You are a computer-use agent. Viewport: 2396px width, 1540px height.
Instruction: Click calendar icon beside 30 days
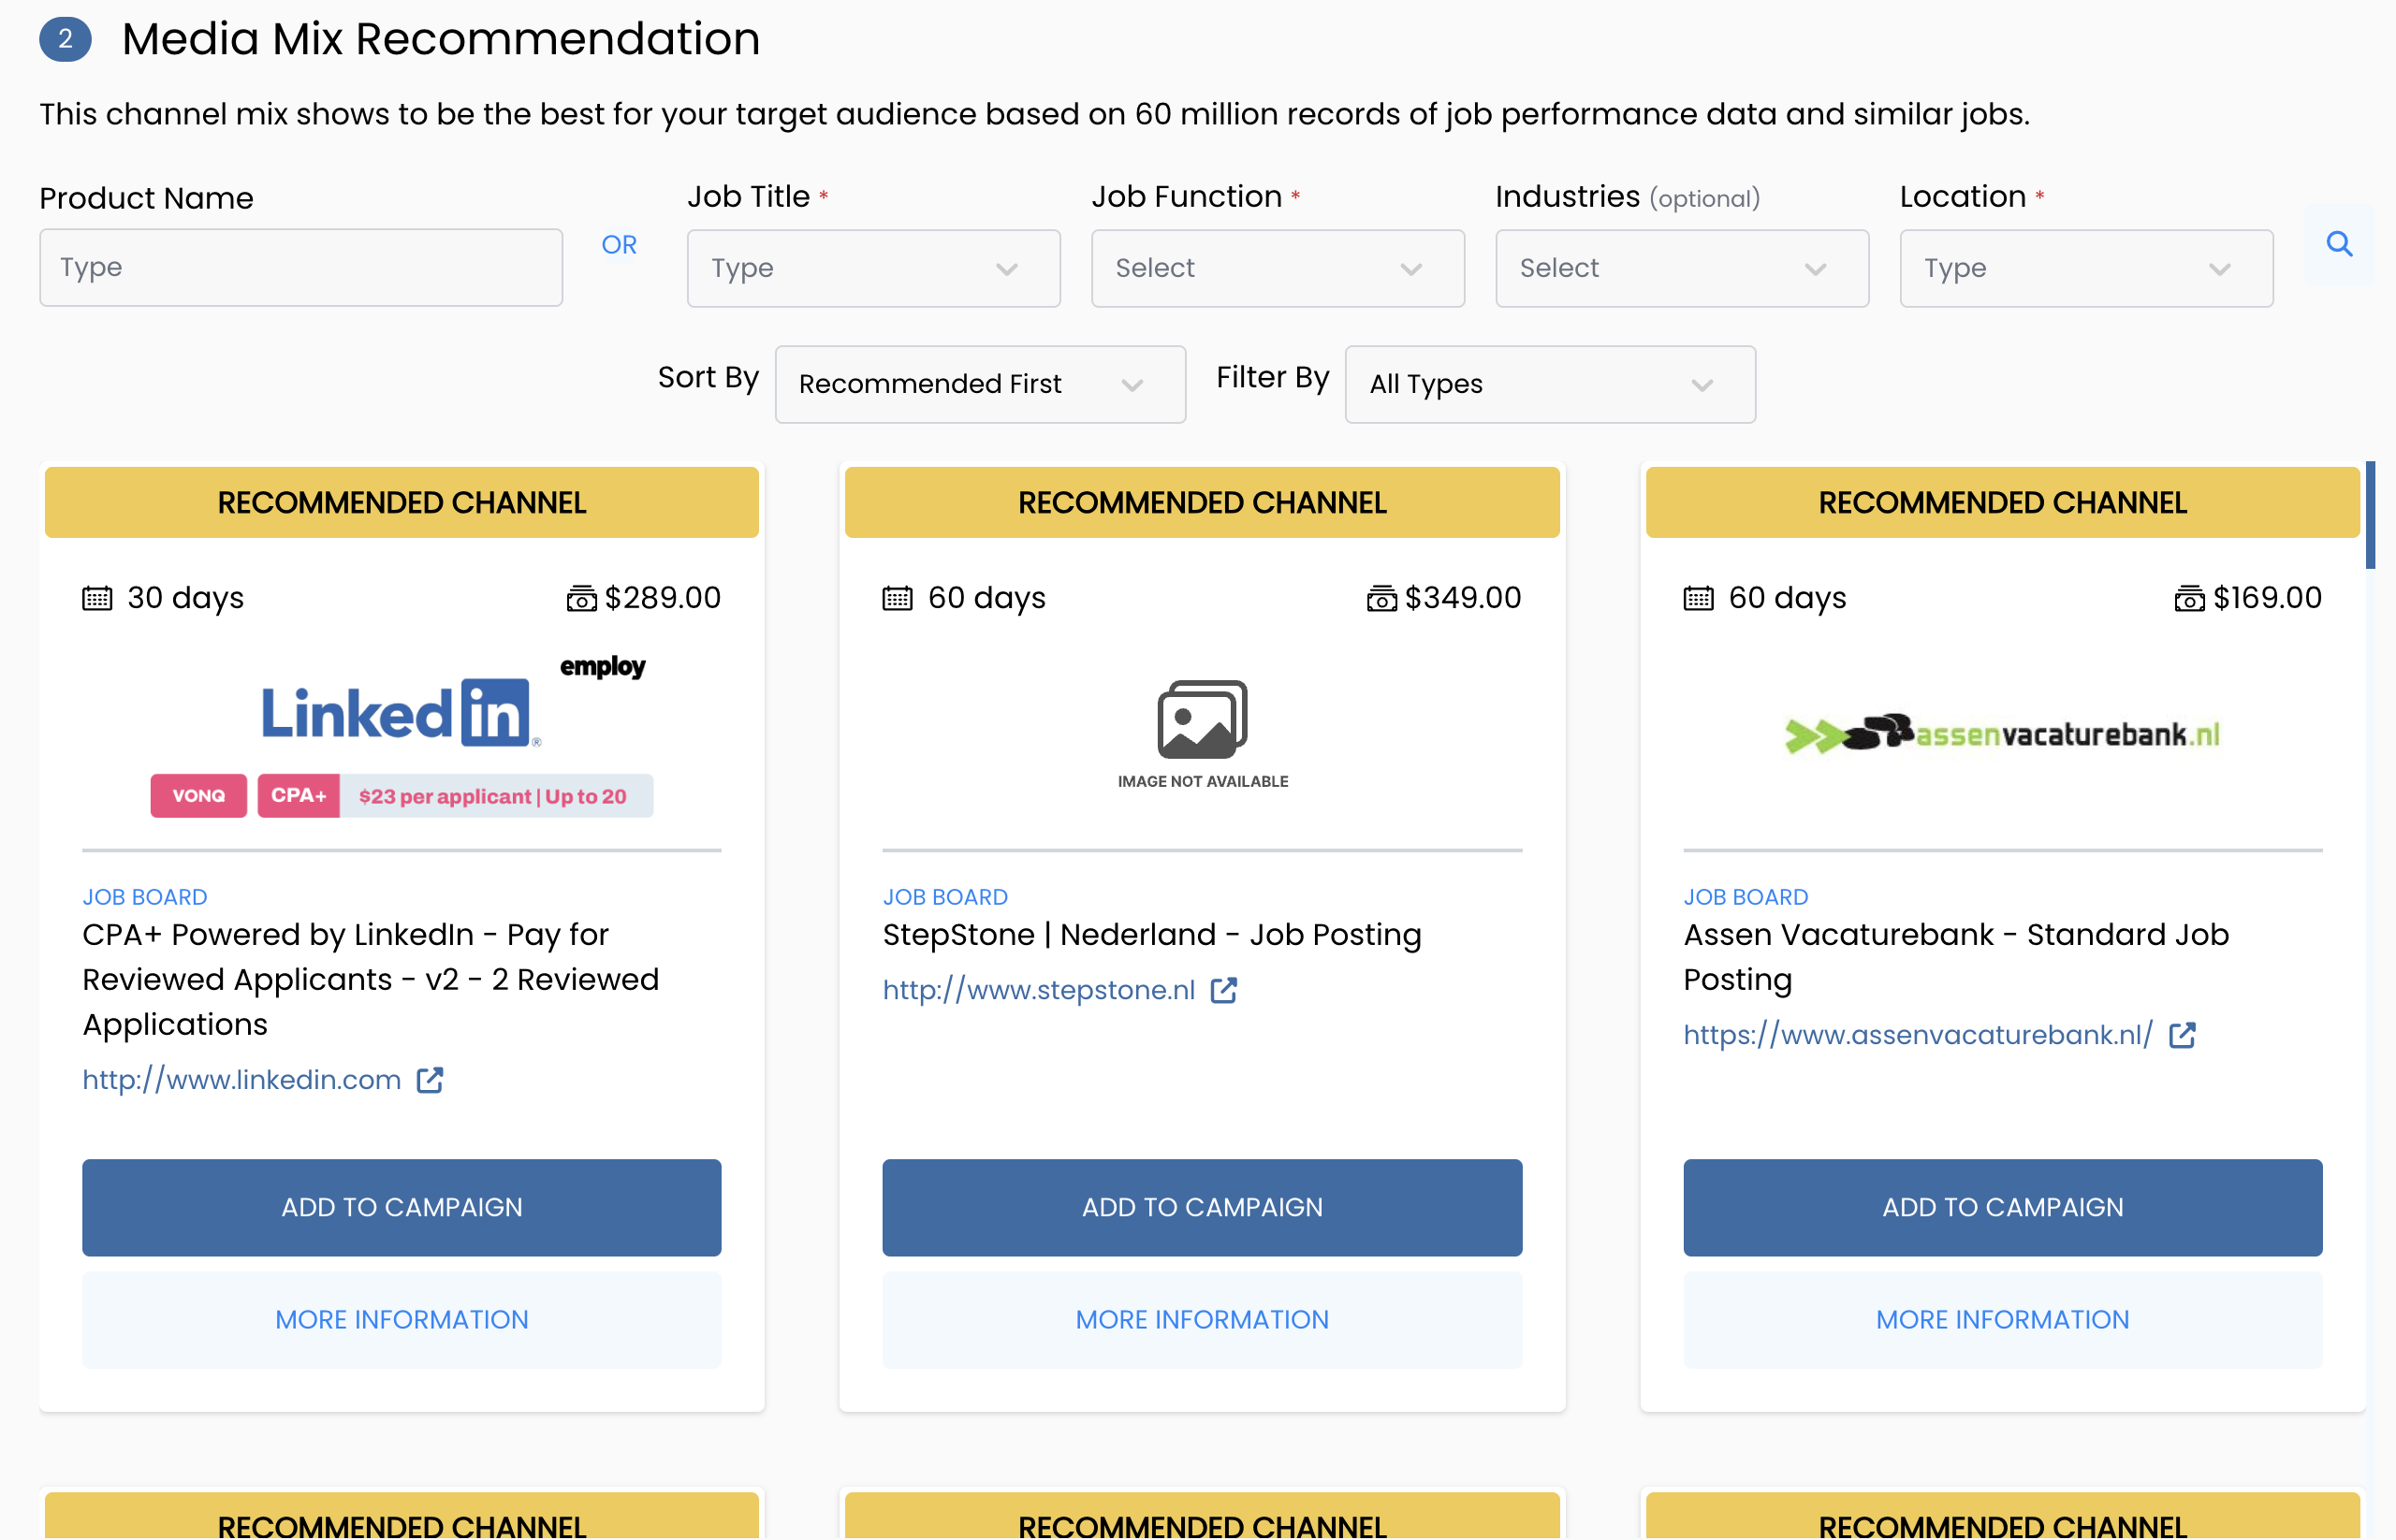pyautogui.click(x=97, y=598)
